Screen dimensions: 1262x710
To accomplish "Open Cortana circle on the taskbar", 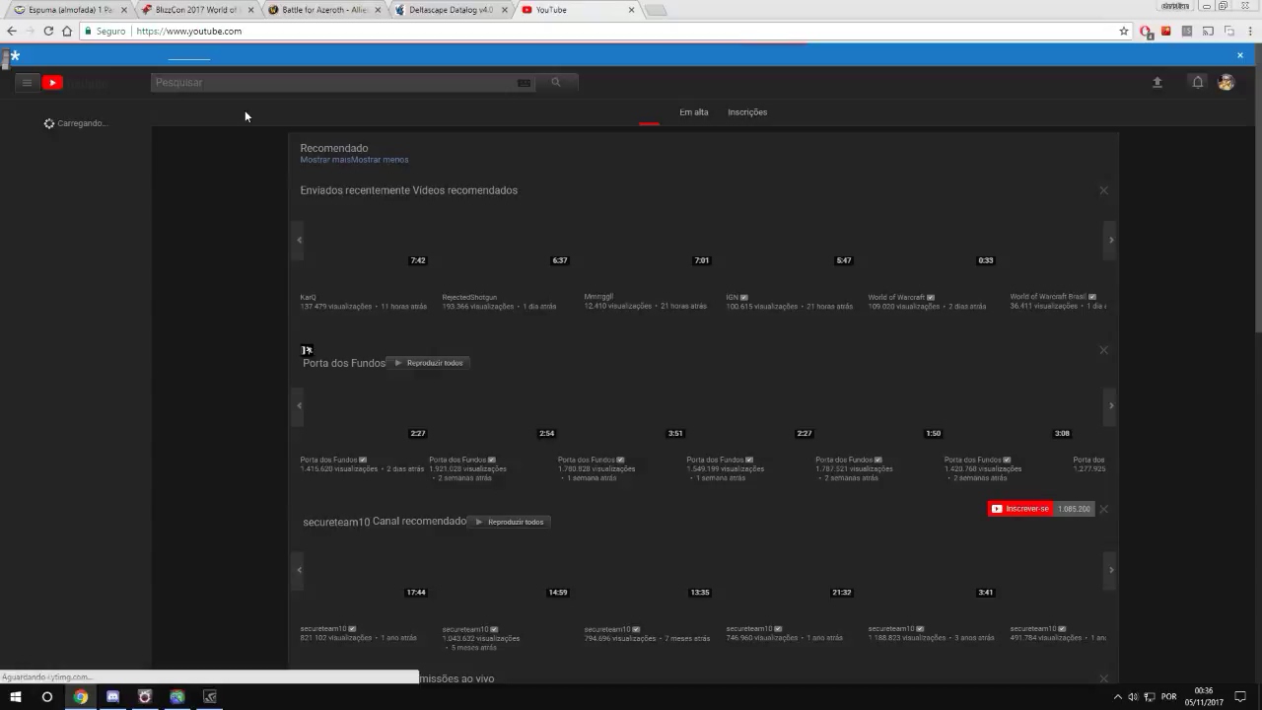I will 46,697.
